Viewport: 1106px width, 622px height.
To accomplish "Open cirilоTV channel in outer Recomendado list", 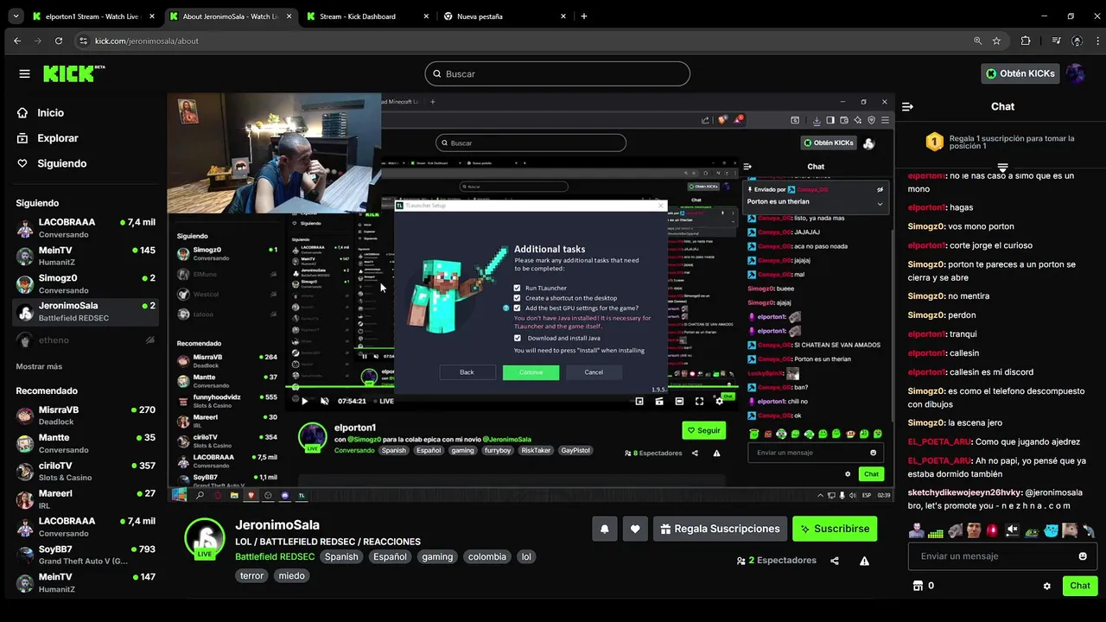I will point(86,472).
